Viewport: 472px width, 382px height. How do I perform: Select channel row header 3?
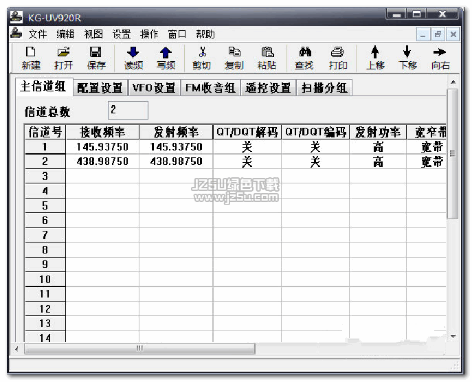tap(45, 176)
